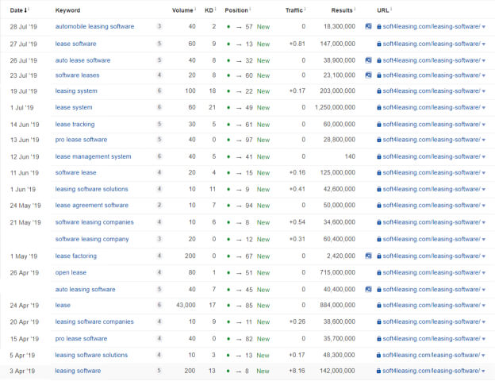495x381 pixels.
Task: Click the badge numbered 6 next to 'leasing system'
Action: pyautogui.click(x=159, y=91)
